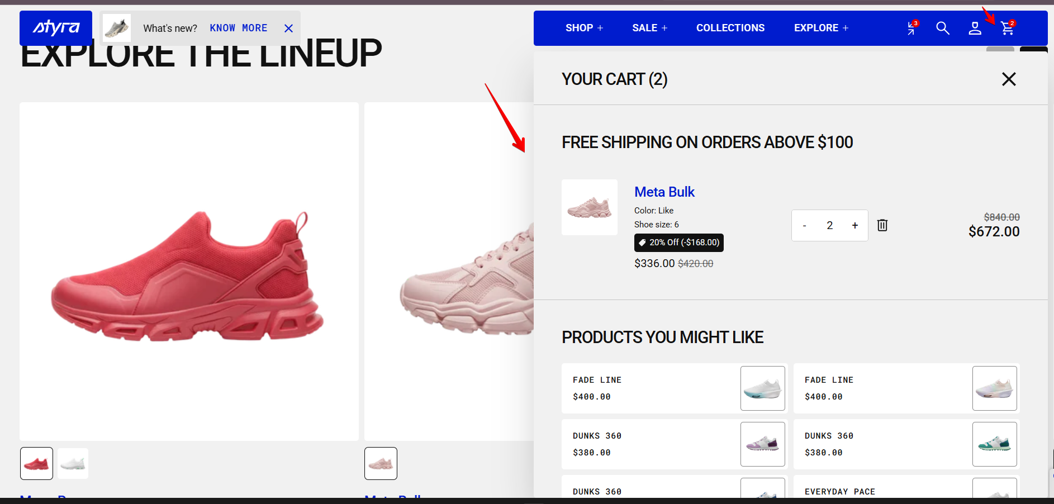Click the KNOW MORE link
This screenshot has width=1054, height=504.
[x=239, y=28]
